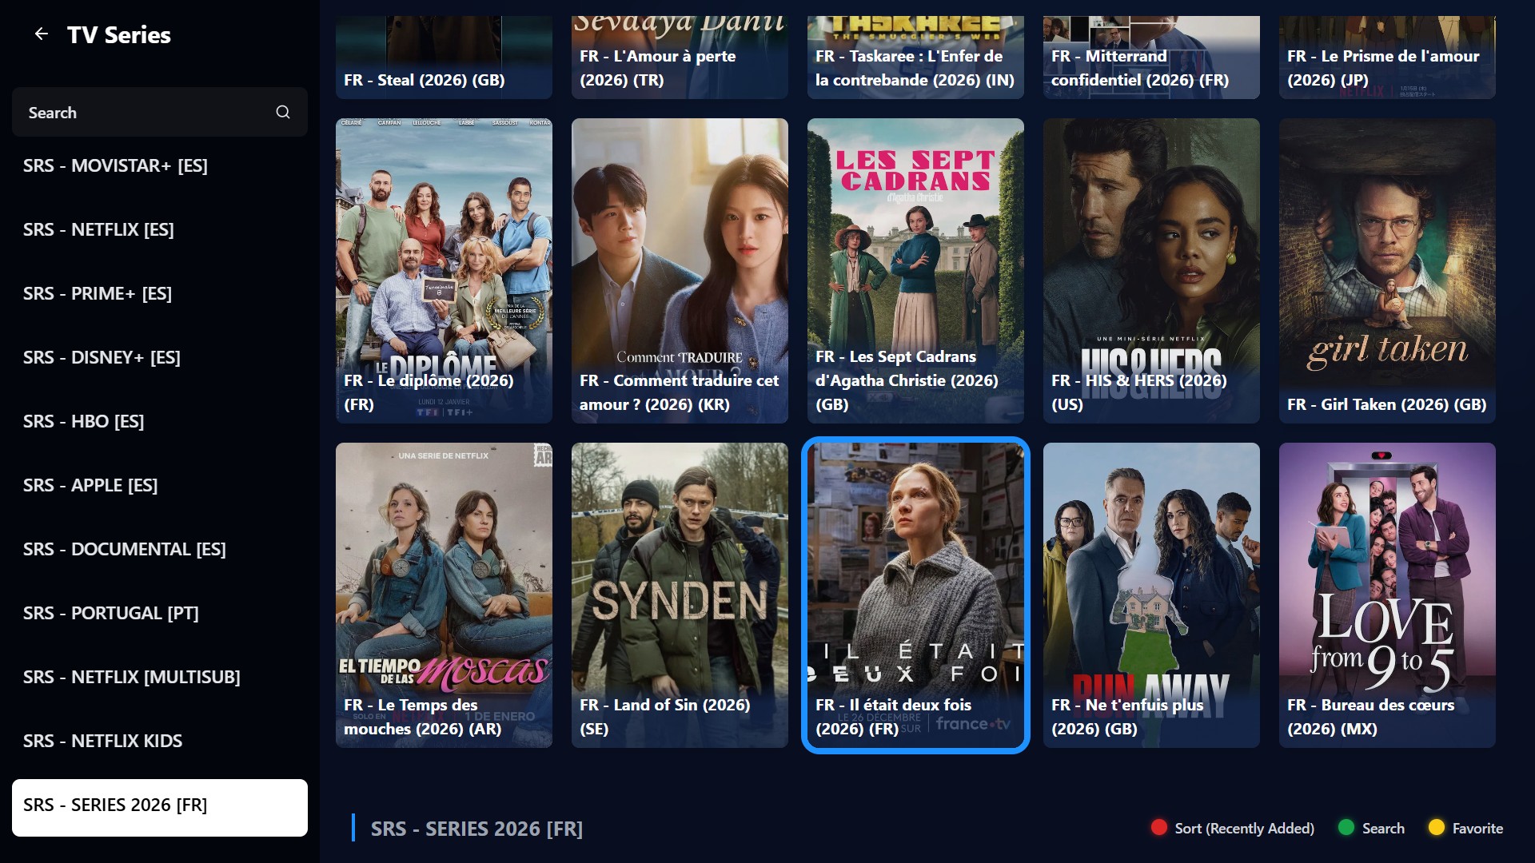Open Bureau des cœurs (2026) poster

click(1387, 595)
